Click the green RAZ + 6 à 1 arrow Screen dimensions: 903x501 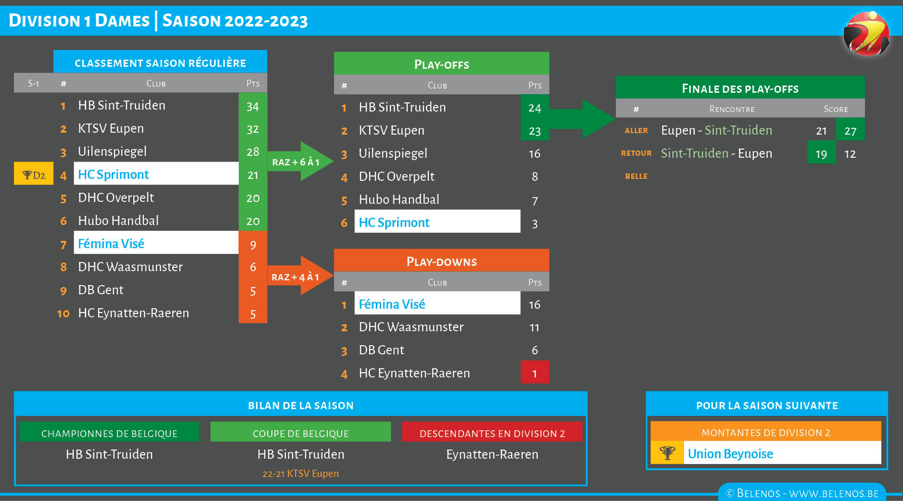coord(299,162)
